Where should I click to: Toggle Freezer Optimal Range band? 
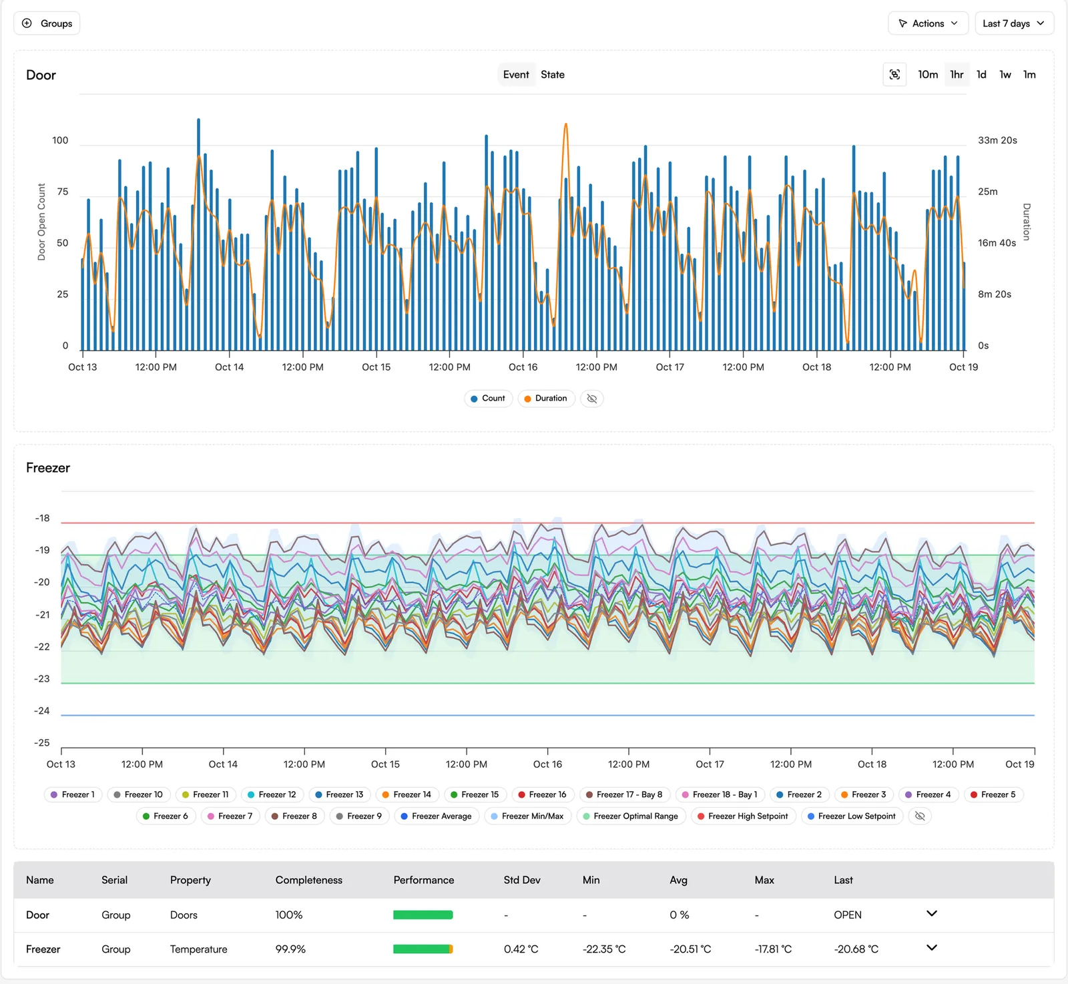point(631,816)
